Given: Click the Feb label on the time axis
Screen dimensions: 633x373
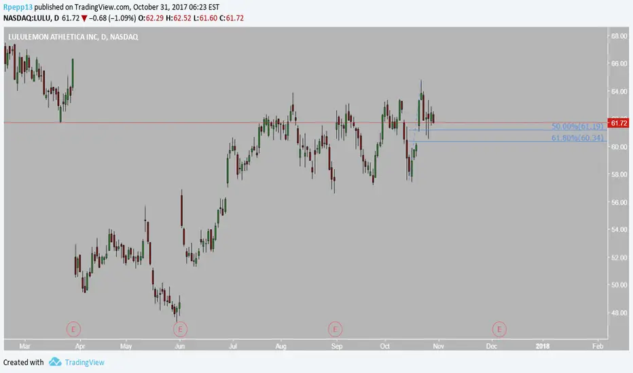Looking at the screenshot, I should pos(598,346).
